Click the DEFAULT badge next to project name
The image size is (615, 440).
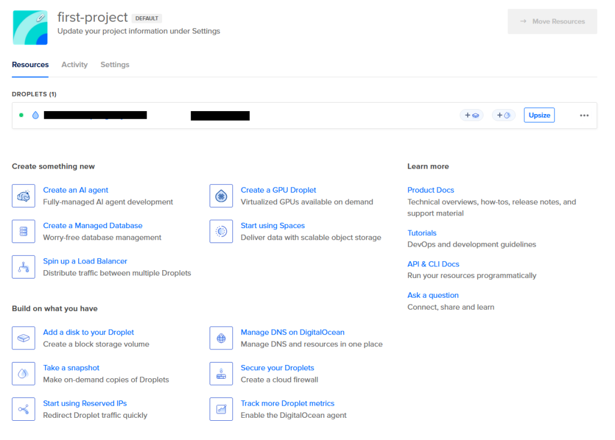click(x=147, y=19)
